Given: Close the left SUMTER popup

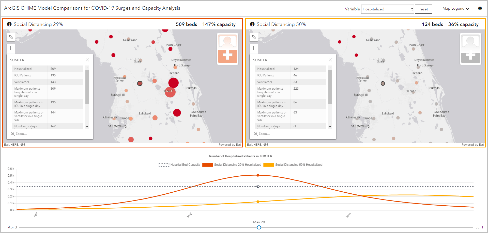Looking at the screenshot, I should pyautogui.click(x=87, y=60).
